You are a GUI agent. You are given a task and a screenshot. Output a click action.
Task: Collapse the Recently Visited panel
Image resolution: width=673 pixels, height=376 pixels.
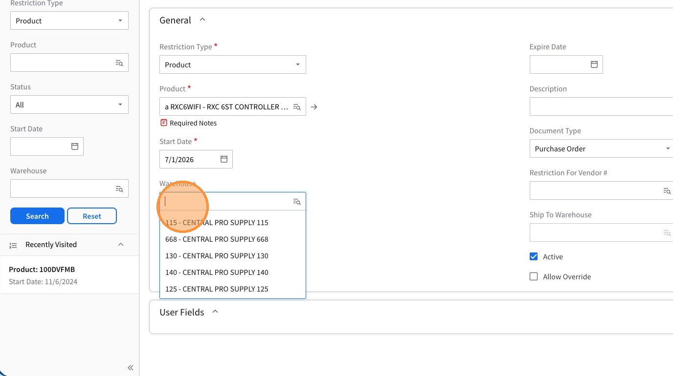[121, 245]
